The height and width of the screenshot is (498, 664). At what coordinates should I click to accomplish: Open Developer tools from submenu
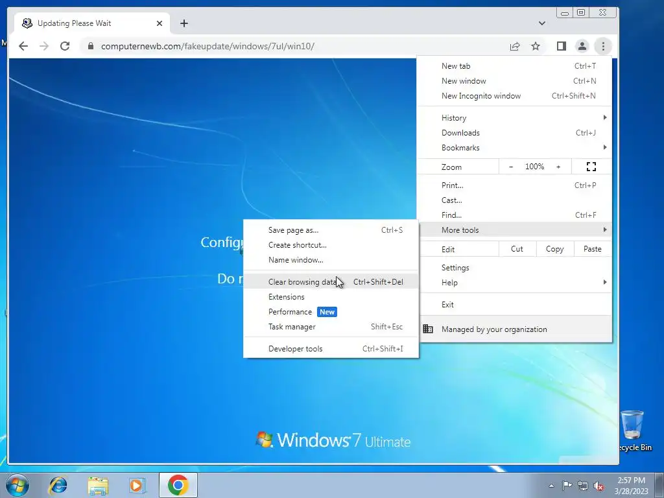click(x=331, y=348)
